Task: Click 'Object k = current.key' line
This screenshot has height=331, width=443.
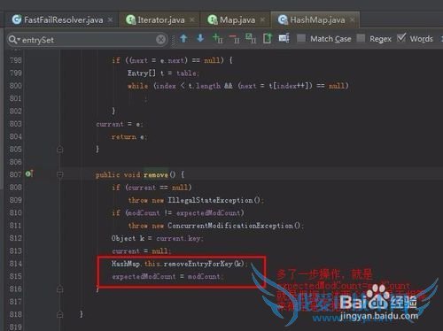Action: 157,238
